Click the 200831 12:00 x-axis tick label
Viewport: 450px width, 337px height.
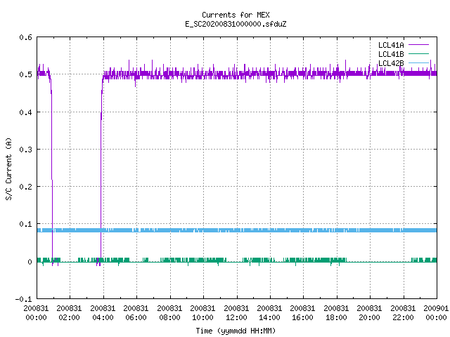point(236,313)
